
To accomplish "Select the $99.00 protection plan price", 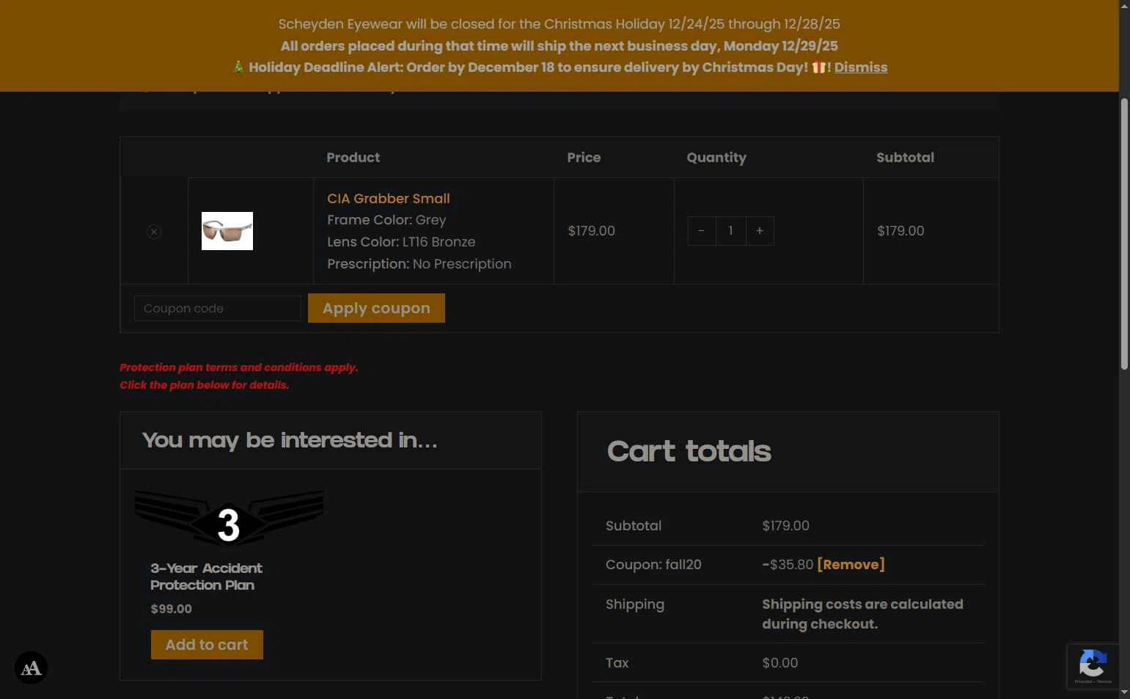I will pos(172,609).
